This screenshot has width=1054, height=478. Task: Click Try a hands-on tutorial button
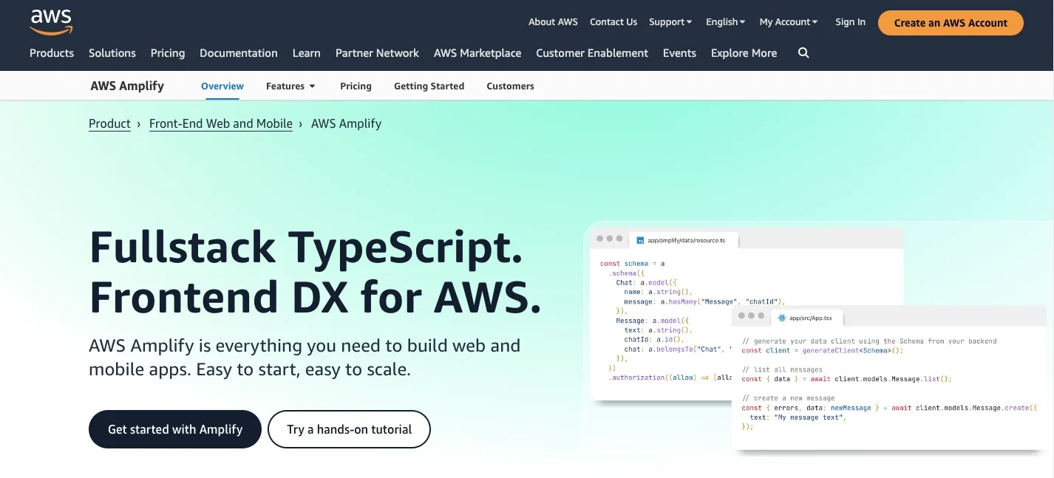click(349, 429)
